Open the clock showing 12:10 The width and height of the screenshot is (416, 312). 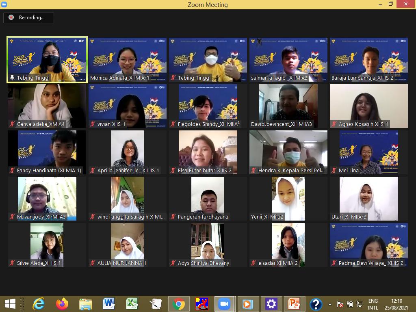coord(396,304)
